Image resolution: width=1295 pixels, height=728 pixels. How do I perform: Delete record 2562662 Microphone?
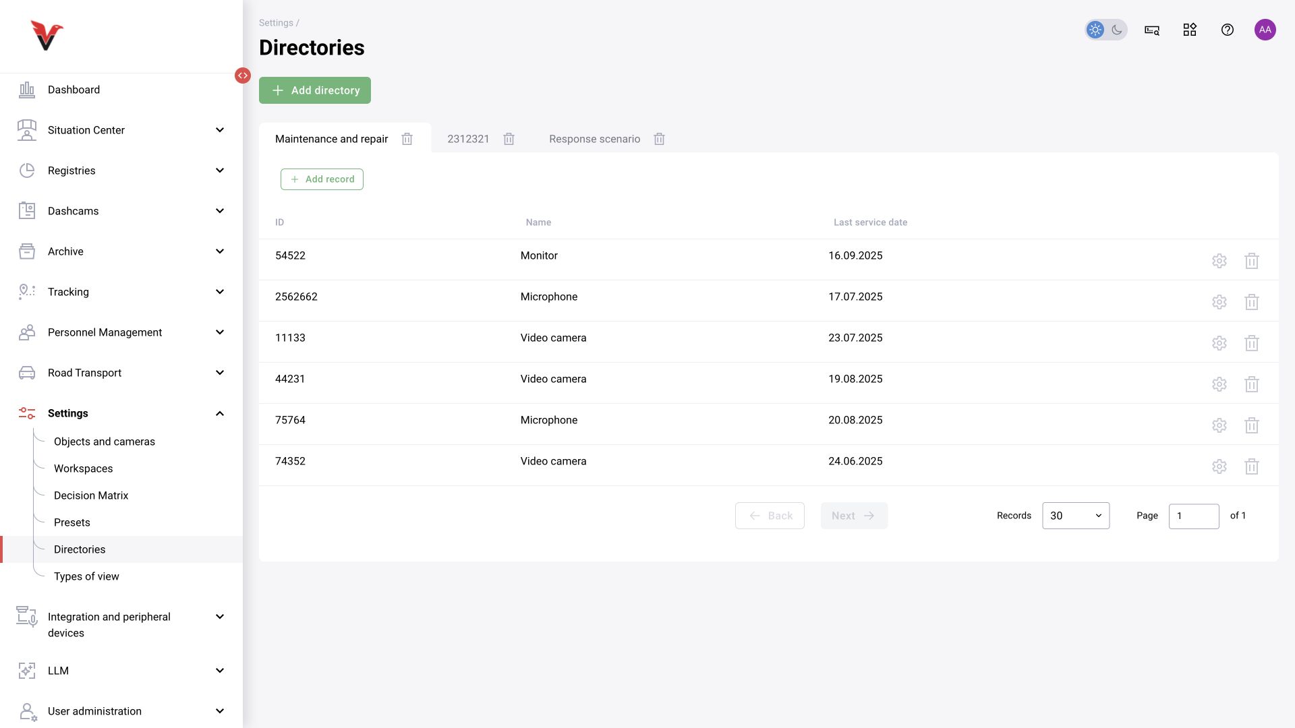pyautogui.click(x=1251, y=302)
